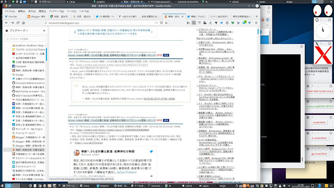Reload the page in Firefox
Viewport: 334px width, 188px height.
click(18, 23)
